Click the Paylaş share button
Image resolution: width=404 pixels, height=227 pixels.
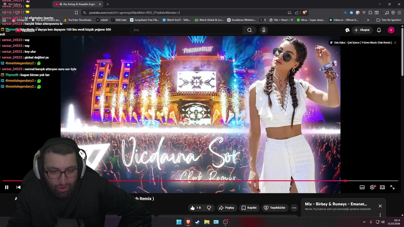[x=227, y=208]
